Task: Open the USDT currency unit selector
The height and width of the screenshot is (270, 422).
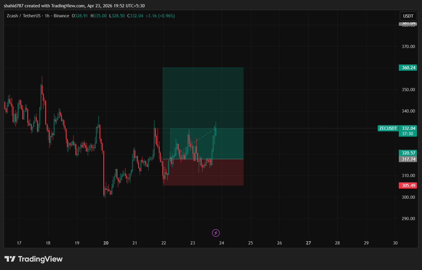Action: click(408, 16)
